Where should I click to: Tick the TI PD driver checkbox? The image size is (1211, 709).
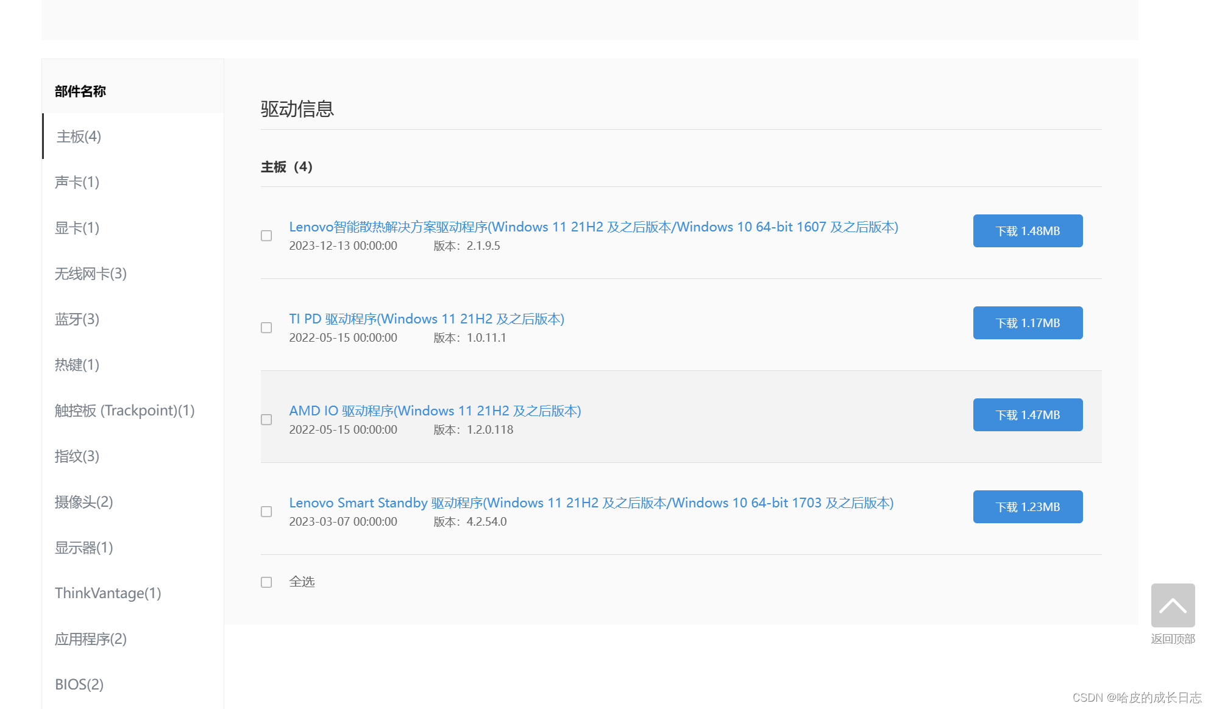[266, 328]
